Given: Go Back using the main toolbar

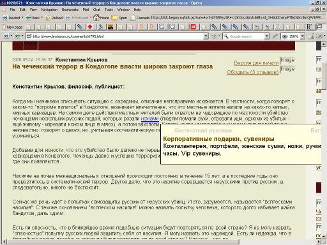Looking at the screenshot, I should click(33, 18).
